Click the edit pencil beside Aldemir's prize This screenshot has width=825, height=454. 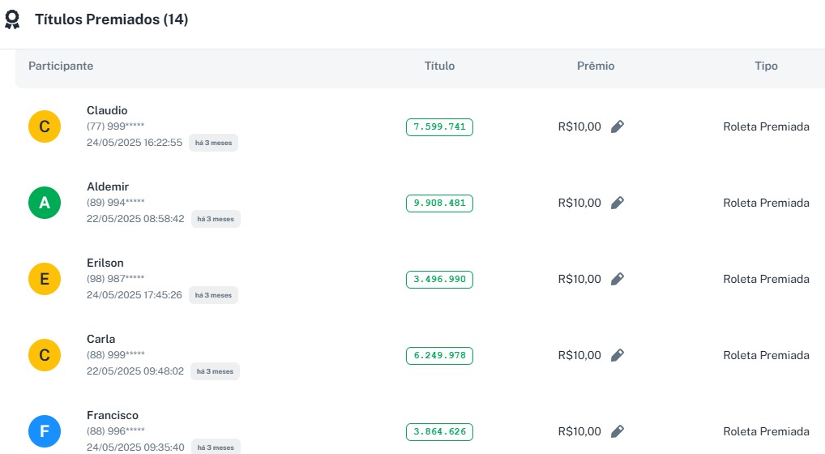(x=618, y=203)
